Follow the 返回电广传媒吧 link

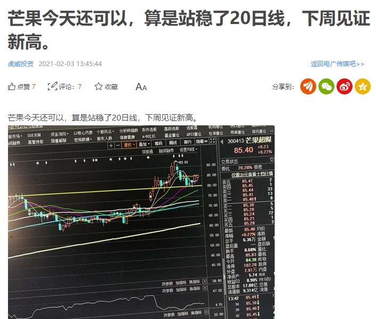338,64
